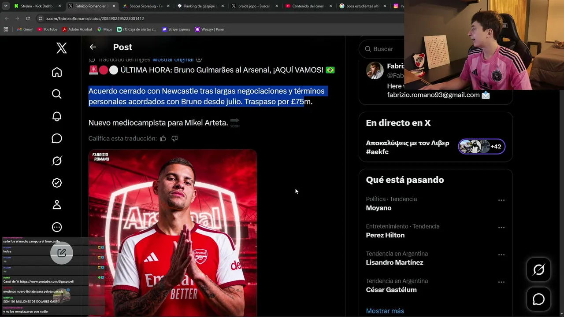This screenshot has width=564, height=317.
Task: Switch to the braida jopo search tab
Action: pos(254,6)
